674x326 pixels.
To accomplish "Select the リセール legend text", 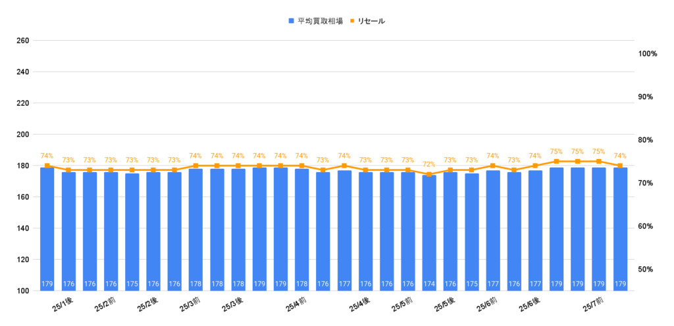I will click(x=371, y=21).
